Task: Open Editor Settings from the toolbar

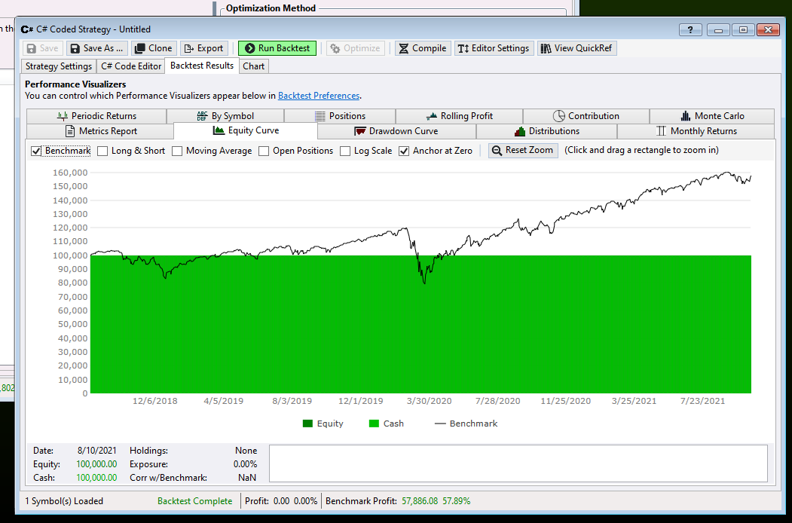Action: pos(493,48)
